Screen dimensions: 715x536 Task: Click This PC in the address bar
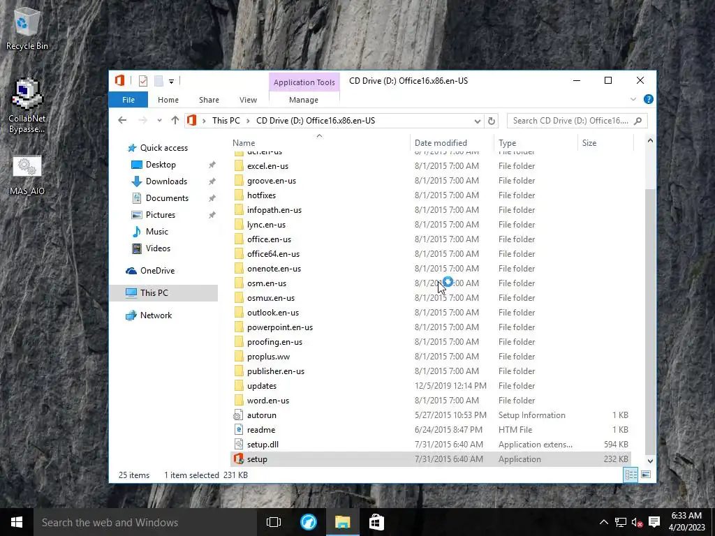[x=226, y=121]
